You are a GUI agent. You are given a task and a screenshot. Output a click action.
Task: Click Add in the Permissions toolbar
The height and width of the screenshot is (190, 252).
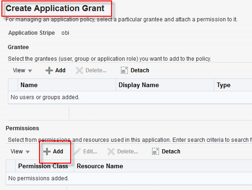[x=58, y=152]
